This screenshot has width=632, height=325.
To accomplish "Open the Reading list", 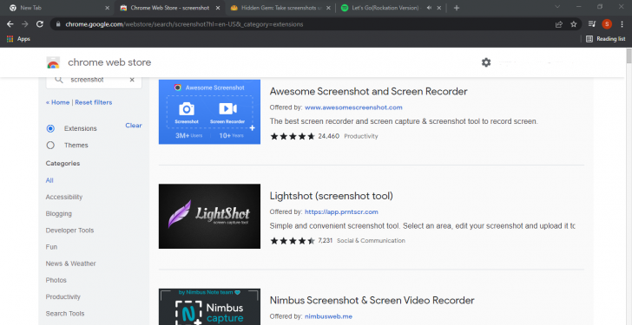I will 606,39.
